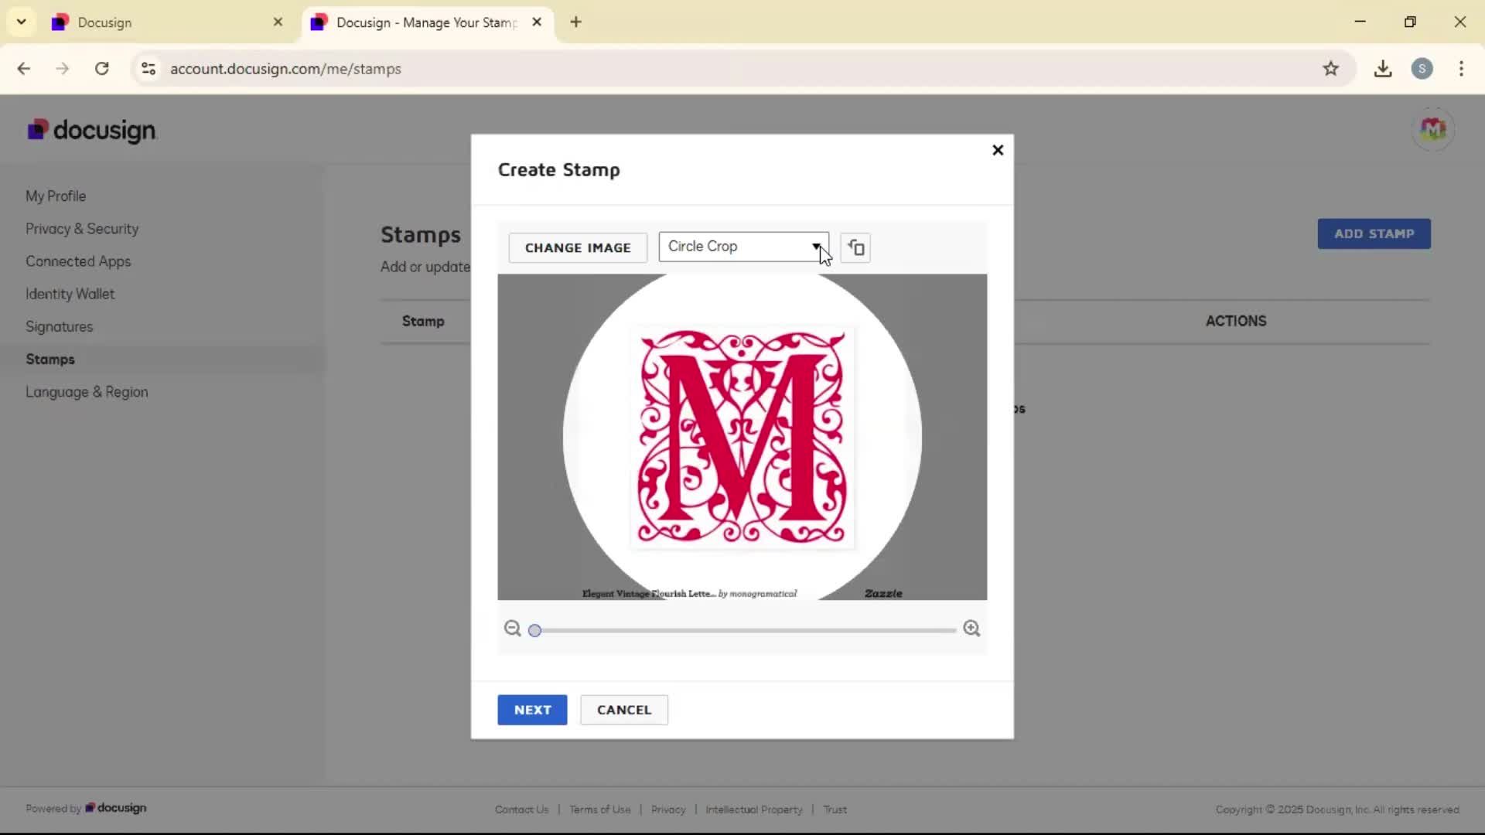
Task: Click the zoom slider handle
Action: point(534,631)
